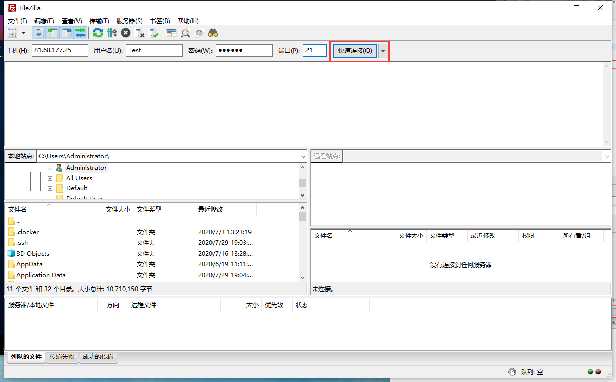This screenshot has height=382, width=616.
Task: Click the 端口(P) port field
Action: (315, 50)
